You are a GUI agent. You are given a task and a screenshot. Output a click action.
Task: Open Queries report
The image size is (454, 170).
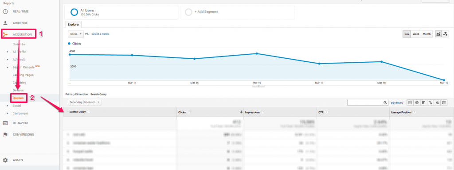pyautogui.click(x=18, y=98)
